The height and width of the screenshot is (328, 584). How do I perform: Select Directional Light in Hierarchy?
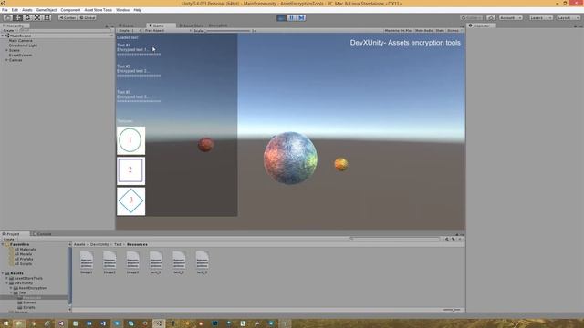coord(23,46)
